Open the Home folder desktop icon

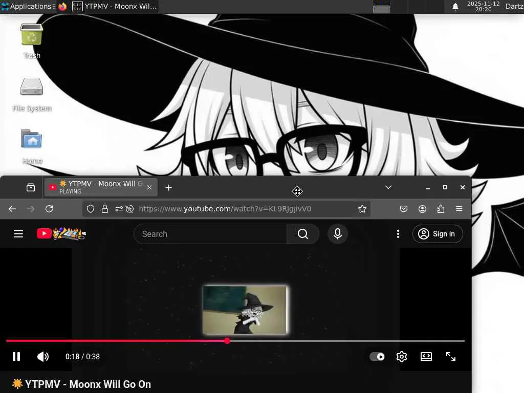pyautogui.click(x=32, y=147)
